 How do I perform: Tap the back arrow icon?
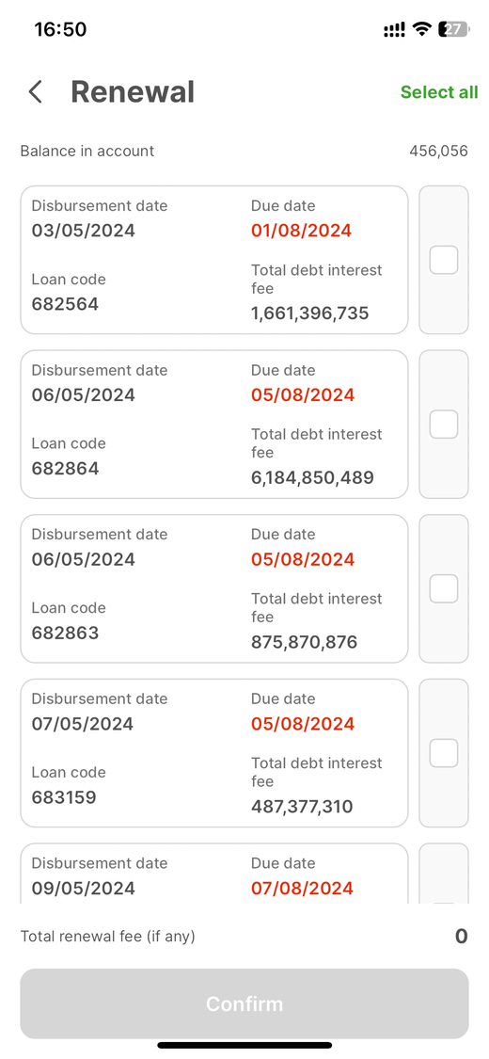[36, 92]
